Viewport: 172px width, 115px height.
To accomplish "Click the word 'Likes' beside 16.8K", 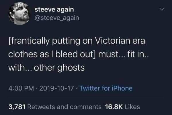I will tap(132, 107).
